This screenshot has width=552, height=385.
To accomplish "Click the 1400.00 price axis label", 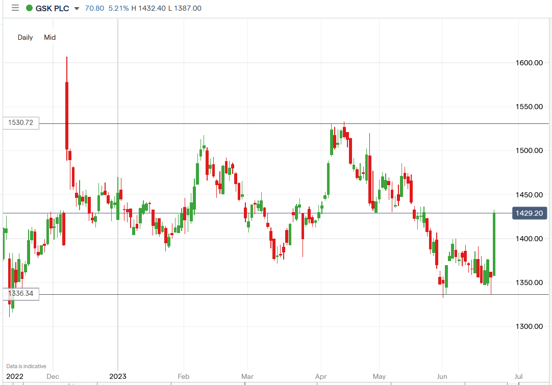I will click(529, 239).
